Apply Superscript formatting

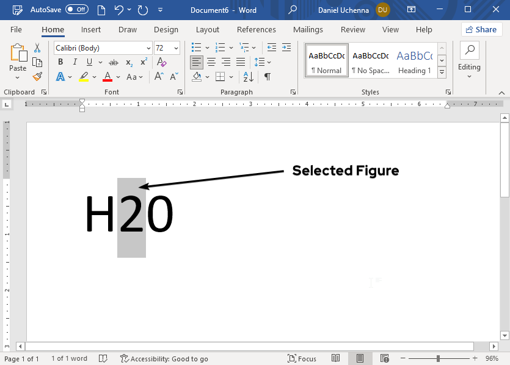coord(144,62)
